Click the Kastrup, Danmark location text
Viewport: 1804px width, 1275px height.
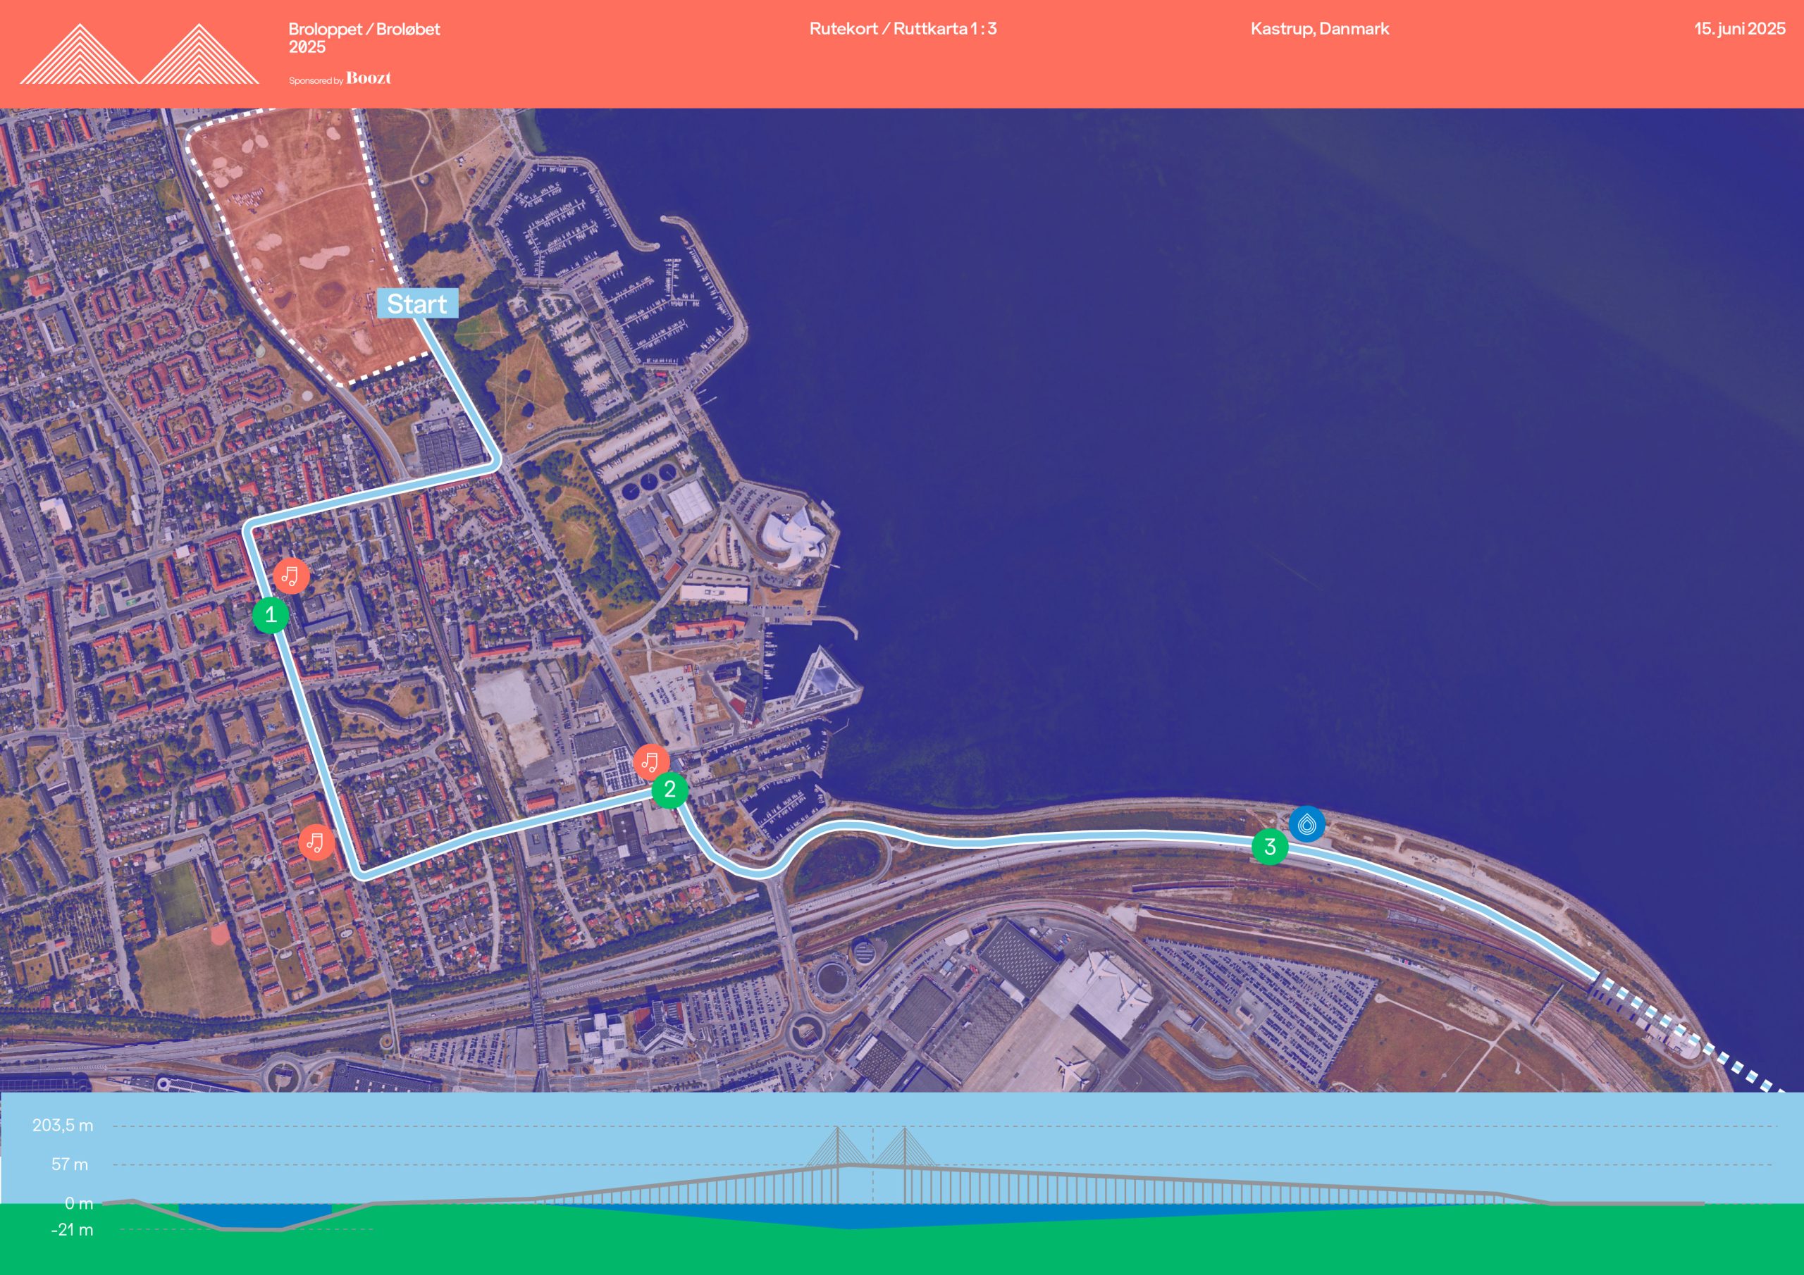1320,29
